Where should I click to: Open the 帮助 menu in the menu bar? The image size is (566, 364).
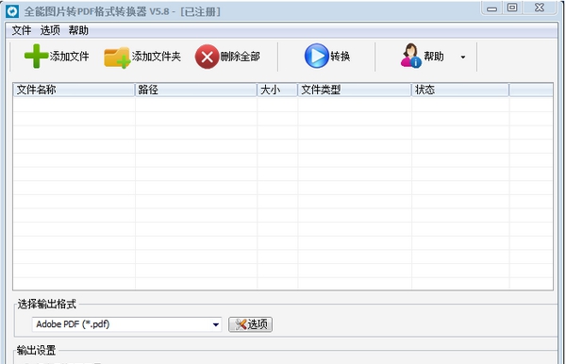point(78,30)
